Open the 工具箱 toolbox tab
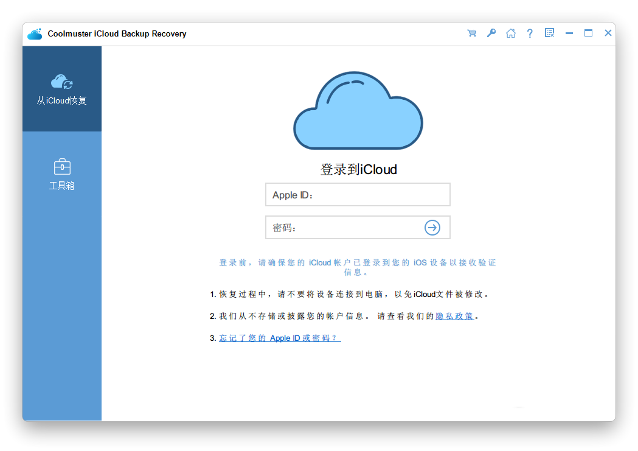 pos(62,174)
